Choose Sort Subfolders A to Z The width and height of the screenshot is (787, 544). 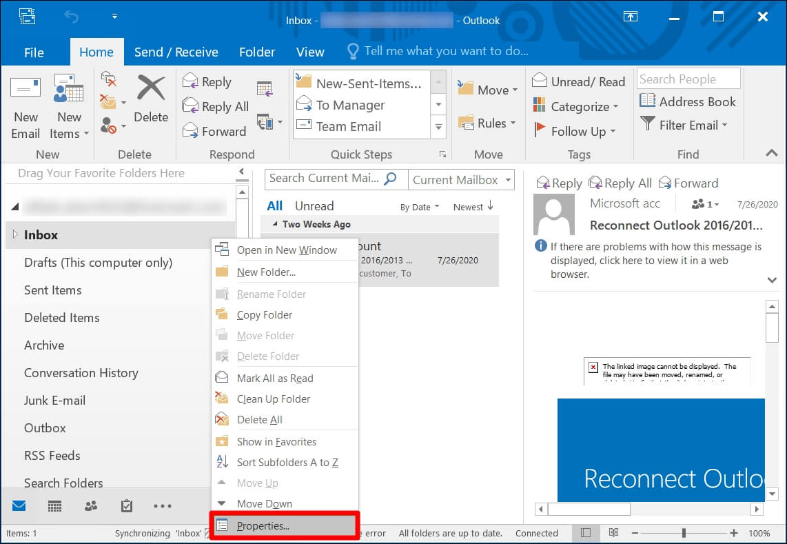[x=285, y=462]
